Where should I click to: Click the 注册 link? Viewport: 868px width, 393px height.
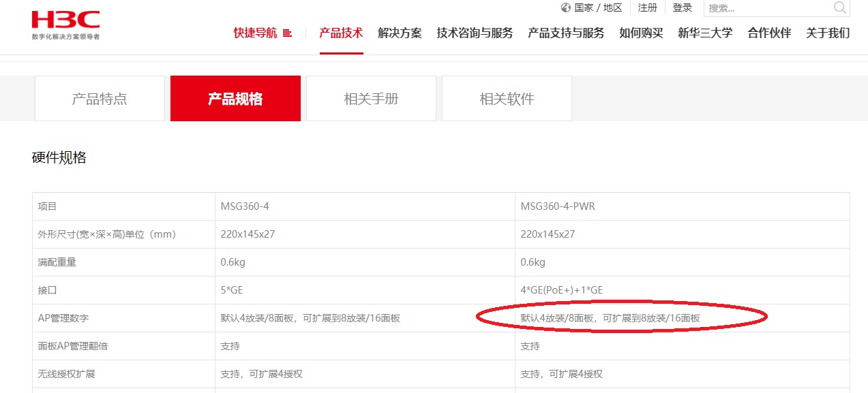point(648,7)
